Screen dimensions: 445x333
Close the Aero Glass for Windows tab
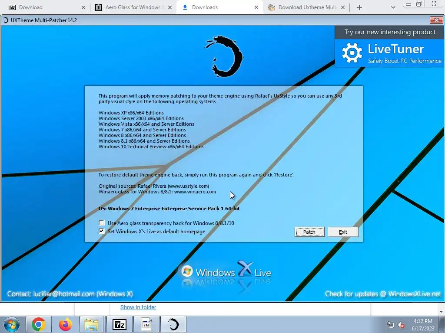coord(170,7)
